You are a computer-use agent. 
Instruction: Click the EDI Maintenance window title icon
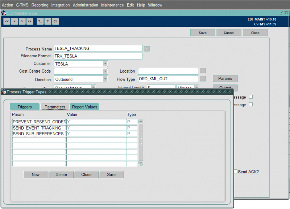(x=4, y=13)
